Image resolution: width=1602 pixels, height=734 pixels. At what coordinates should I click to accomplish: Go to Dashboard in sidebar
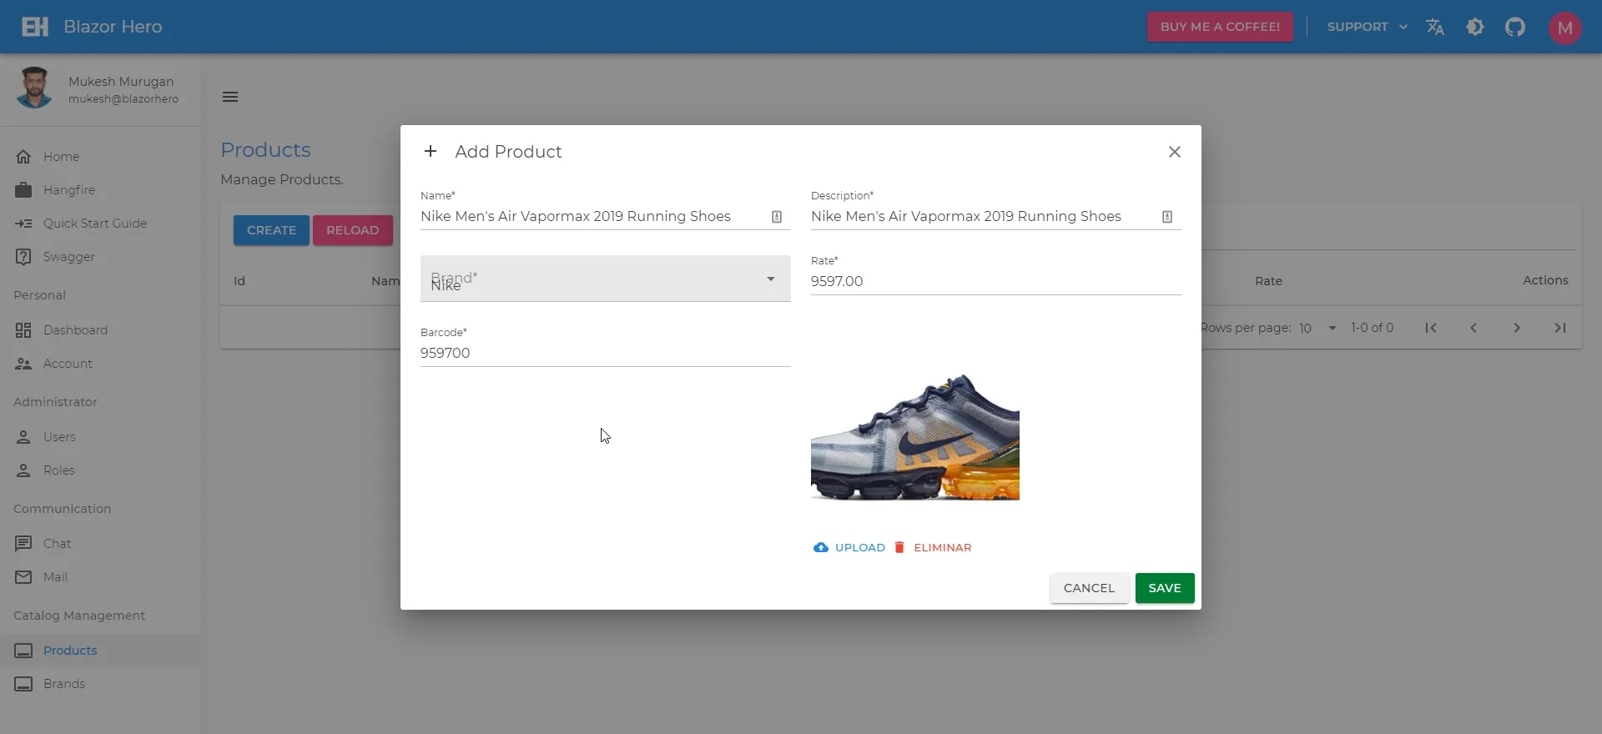(x=75, y=330)
